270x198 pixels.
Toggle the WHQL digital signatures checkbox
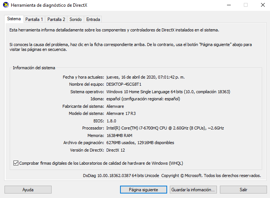tap(16, 163)
